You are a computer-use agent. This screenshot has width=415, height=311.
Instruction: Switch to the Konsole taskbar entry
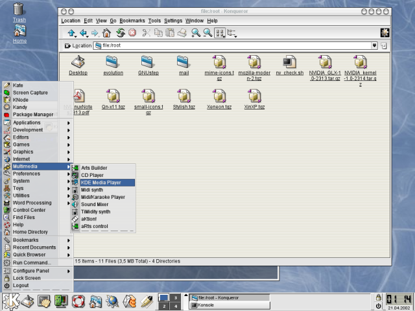pyautogui.click(x=230, y=305)
